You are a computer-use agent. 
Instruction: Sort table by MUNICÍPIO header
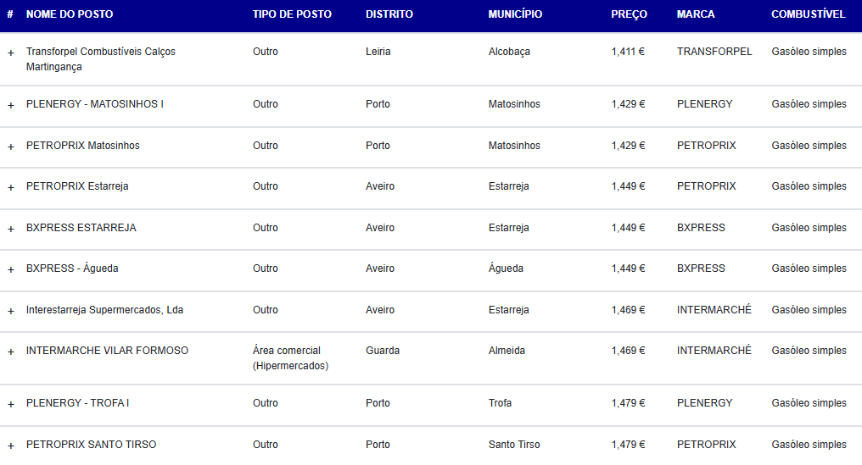point(515,14)
